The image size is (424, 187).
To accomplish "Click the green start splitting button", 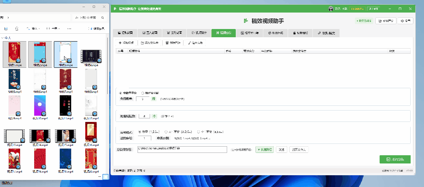I will [395, 159].
